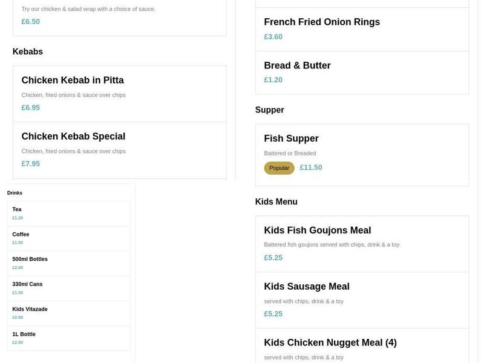Select the Chicken Kebab in Pitta item
Viewport: 484px width, 363px height.
pos(72,80)
